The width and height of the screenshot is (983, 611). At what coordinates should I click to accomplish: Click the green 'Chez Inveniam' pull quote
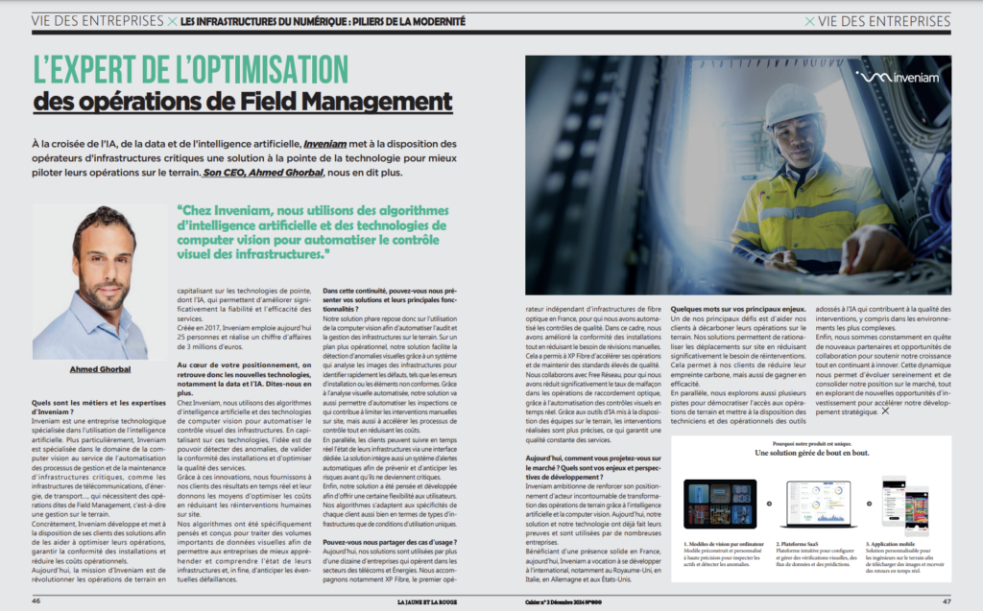click(x=313, y=232)
